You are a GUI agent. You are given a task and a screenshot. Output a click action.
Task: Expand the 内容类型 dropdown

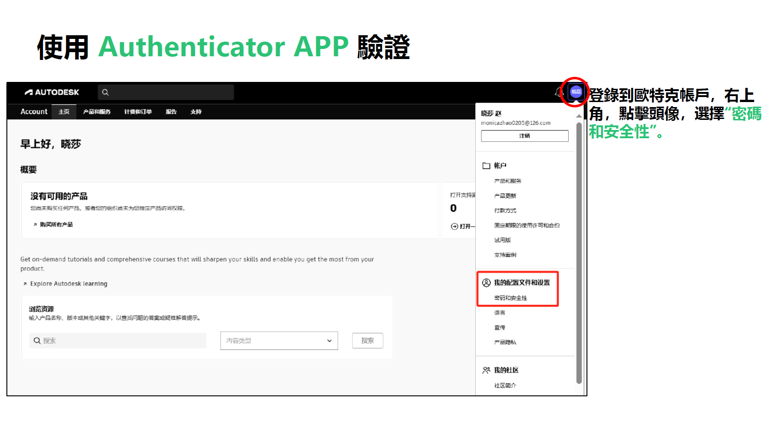(x=279, y=340)
